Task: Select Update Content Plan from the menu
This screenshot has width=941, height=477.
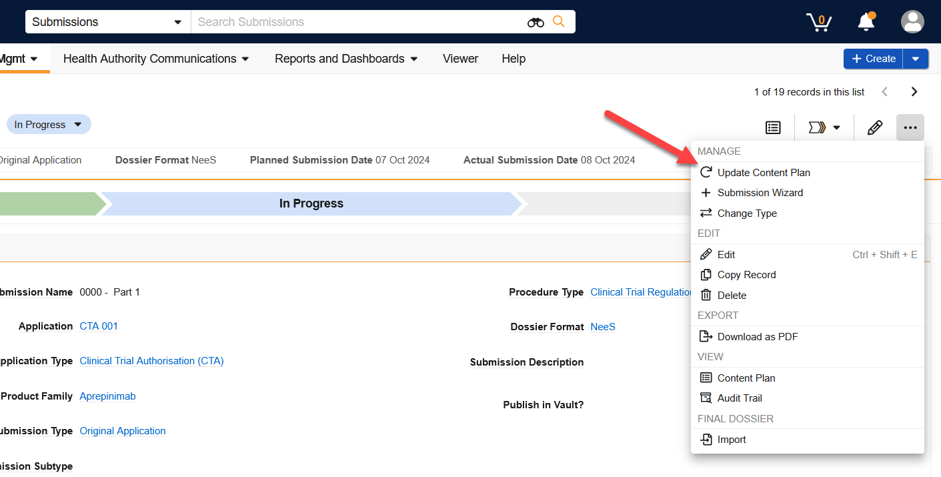Action: [763, 172]
